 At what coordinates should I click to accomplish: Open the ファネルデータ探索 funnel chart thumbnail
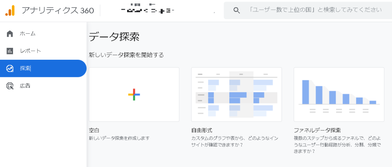coord(339,95)
